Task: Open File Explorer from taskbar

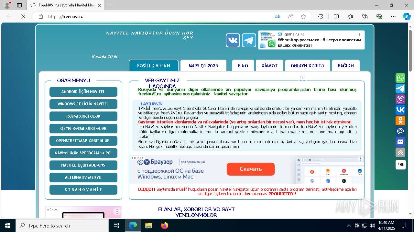Action: point(148,226)
